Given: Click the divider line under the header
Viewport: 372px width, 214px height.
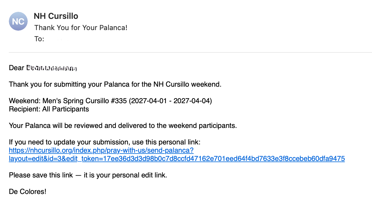Looking at the screenshot, I should tap(190, 52).
